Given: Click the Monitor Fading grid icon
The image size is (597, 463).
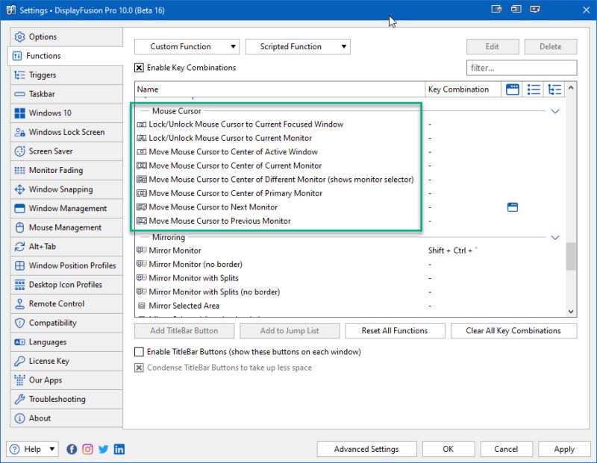Looking at the screenshot, I should tap(20, 170).
